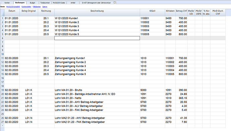Click cell 'Zahlungseingang Kunde 5'
231x131 pixels.
pyautogui.click(x=97, y=74)
